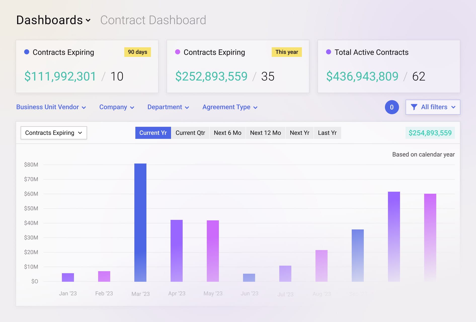Open the Contracts Expiring chart selector

[x=54, y=133]
